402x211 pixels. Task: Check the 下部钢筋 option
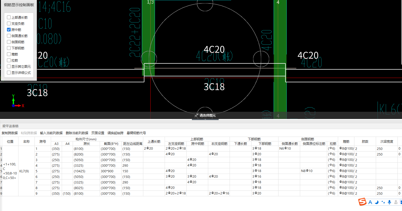[x=9, y=48]
